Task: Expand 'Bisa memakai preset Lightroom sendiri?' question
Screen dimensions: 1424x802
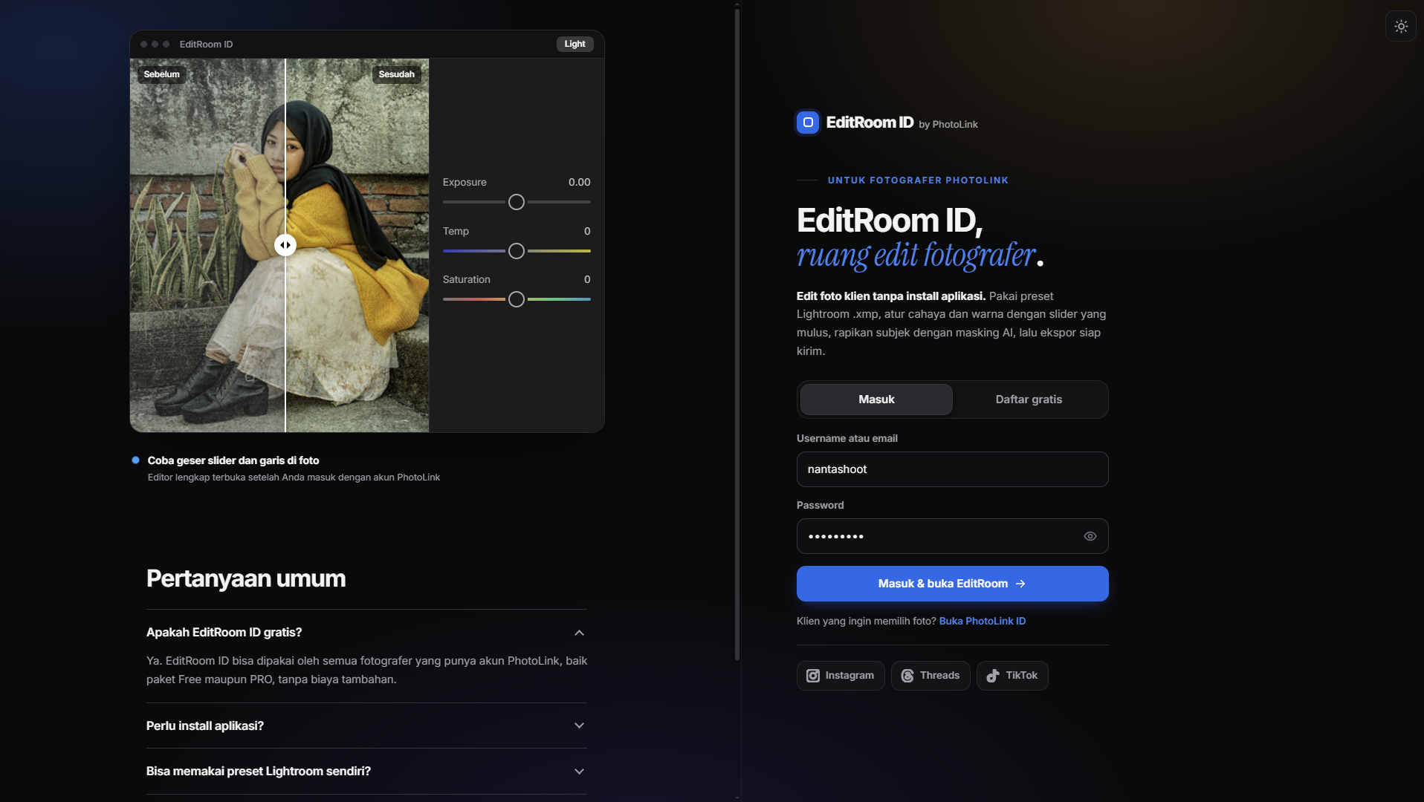Action: tap(366, 772)
